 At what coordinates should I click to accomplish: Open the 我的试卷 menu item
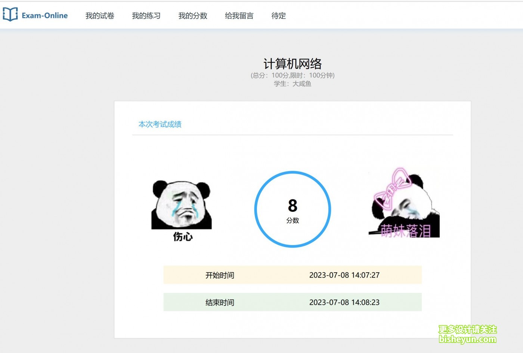click(100, 16)
